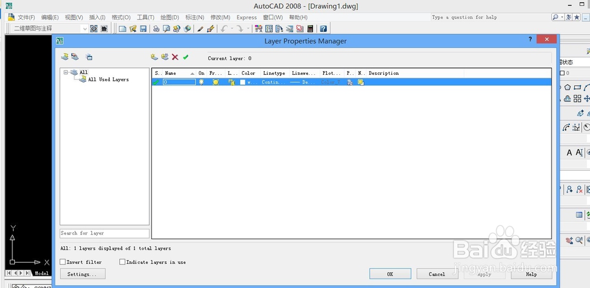Collapse the All filter tree node
The image size is (590, 288).
click(x=66, y=72)
